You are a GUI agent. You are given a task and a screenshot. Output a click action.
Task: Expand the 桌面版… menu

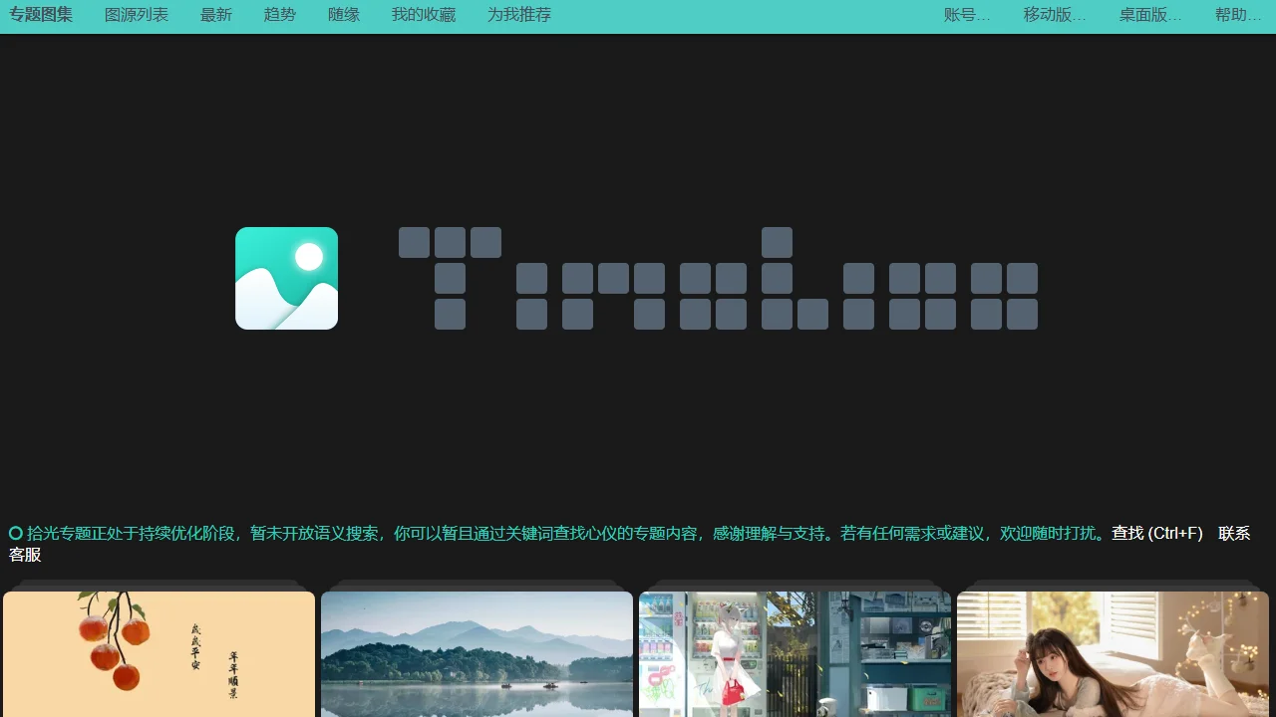pyautogui.click(x=1150, y=15)
